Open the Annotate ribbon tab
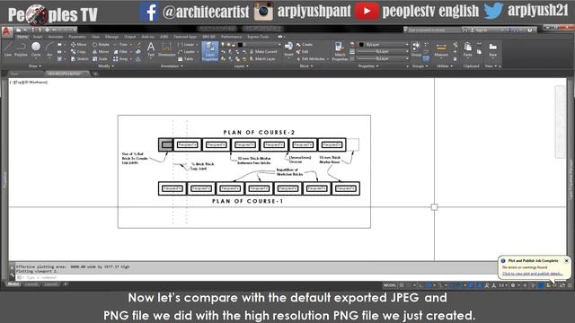 [56, 37]
